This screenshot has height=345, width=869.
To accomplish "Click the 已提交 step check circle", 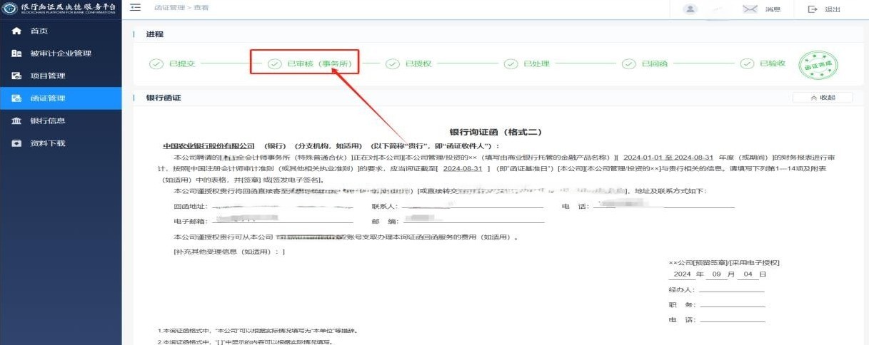I will tap(156, 64).
